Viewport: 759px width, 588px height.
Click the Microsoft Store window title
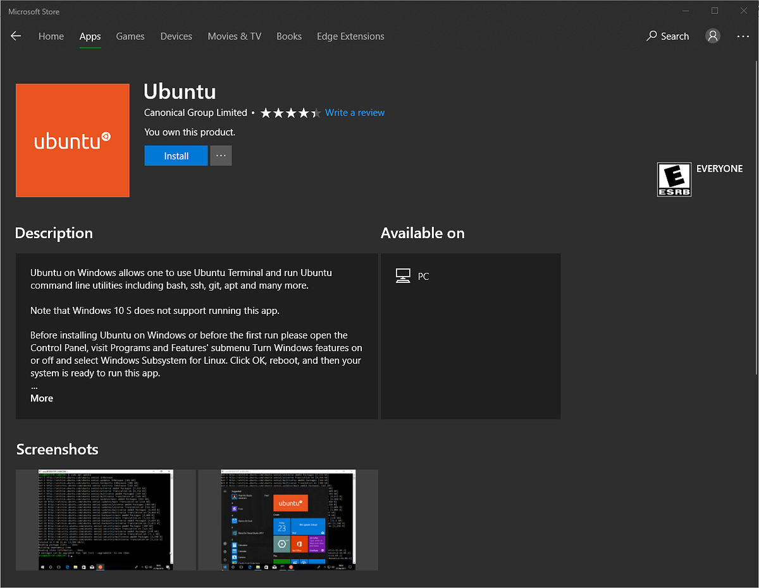tap(34, 11)
